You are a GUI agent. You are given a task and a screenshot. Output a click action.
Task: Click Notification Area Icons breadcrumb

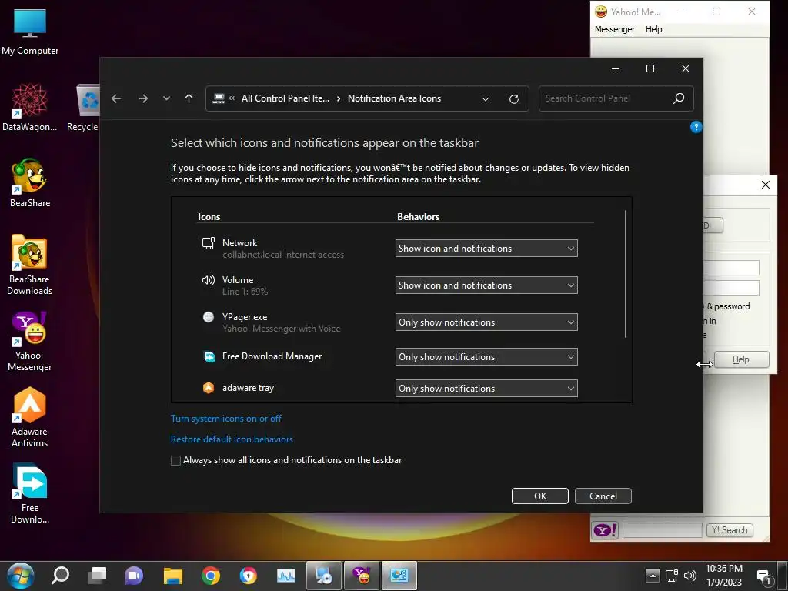tap(394, 98)
